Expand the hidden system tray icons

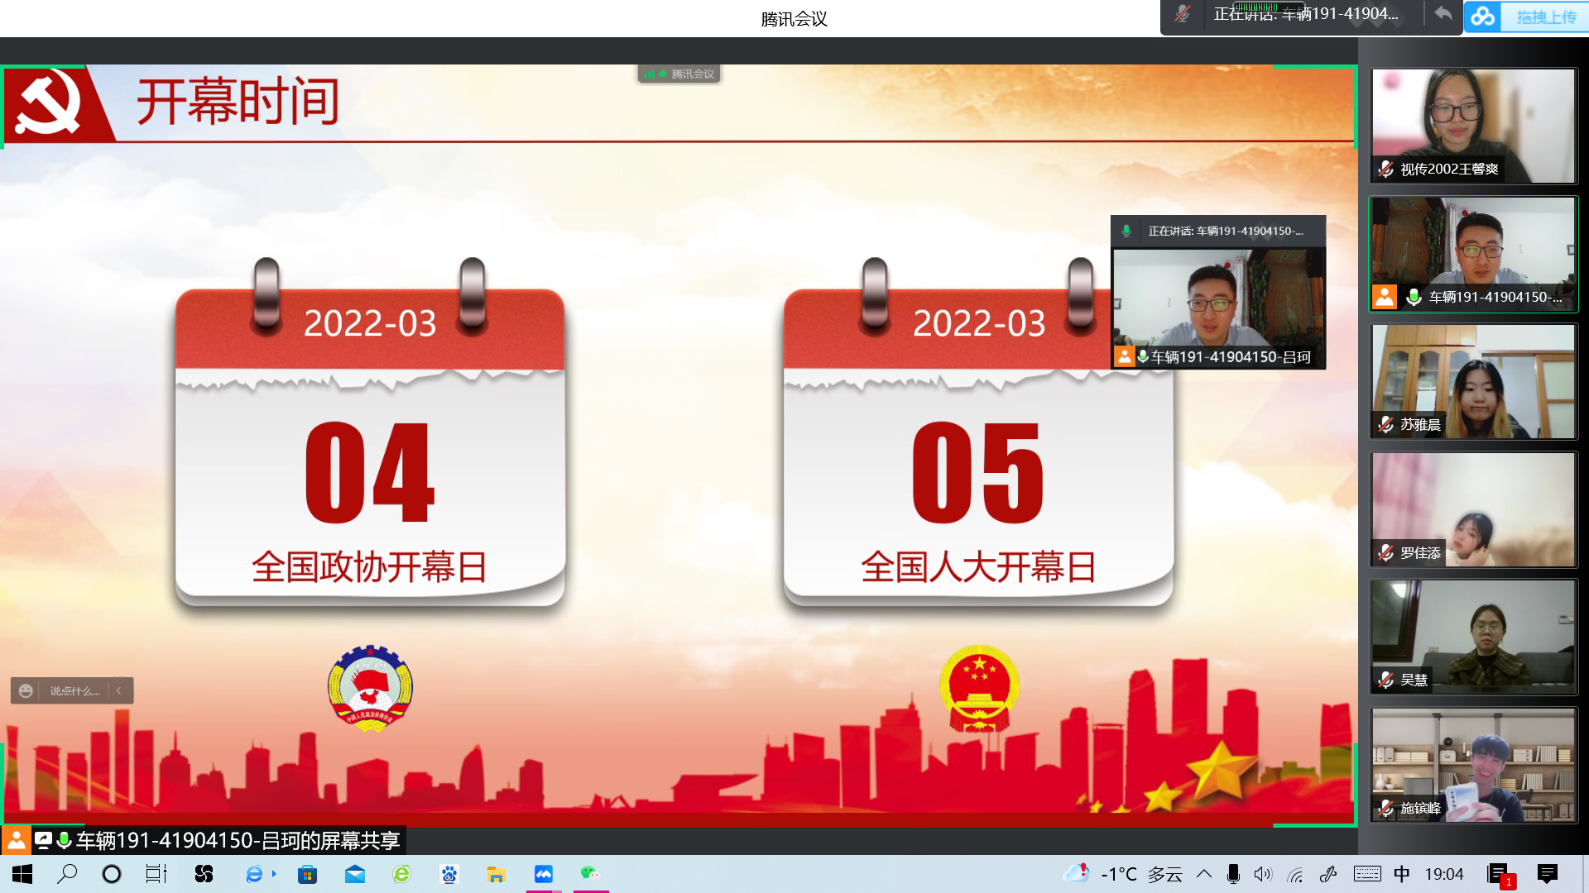tap(1204, 874)
